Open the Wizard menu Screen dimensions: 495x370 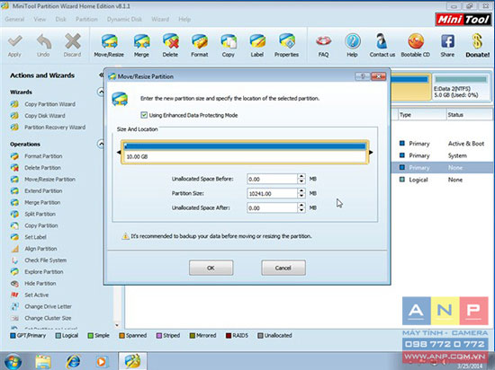click(160, 19)
